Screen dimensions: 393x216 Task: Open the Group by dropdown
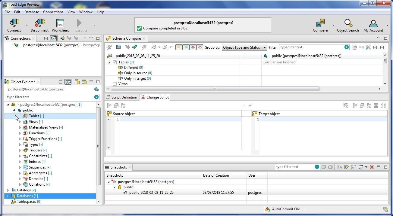click(244, 47)
